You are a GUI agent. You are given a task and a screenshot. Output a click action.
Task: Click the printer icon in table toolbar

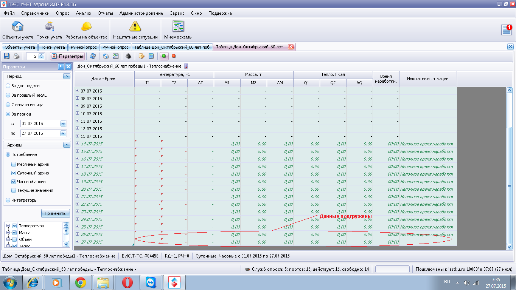[x=16, y=56]
